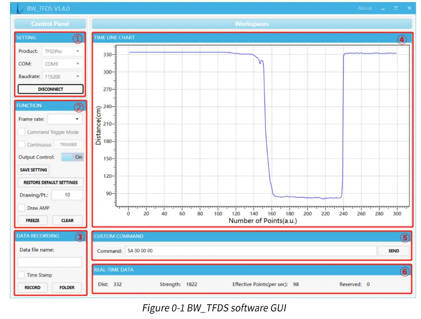
Task: Click the SETTING section header
Action: pyautogui.click(x=50, y=38)
